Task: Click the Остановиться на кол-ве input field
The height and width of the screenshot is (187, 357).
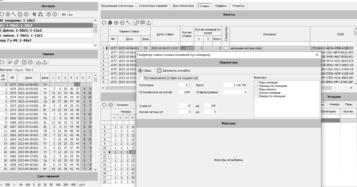Action: (x=185, y=92)
